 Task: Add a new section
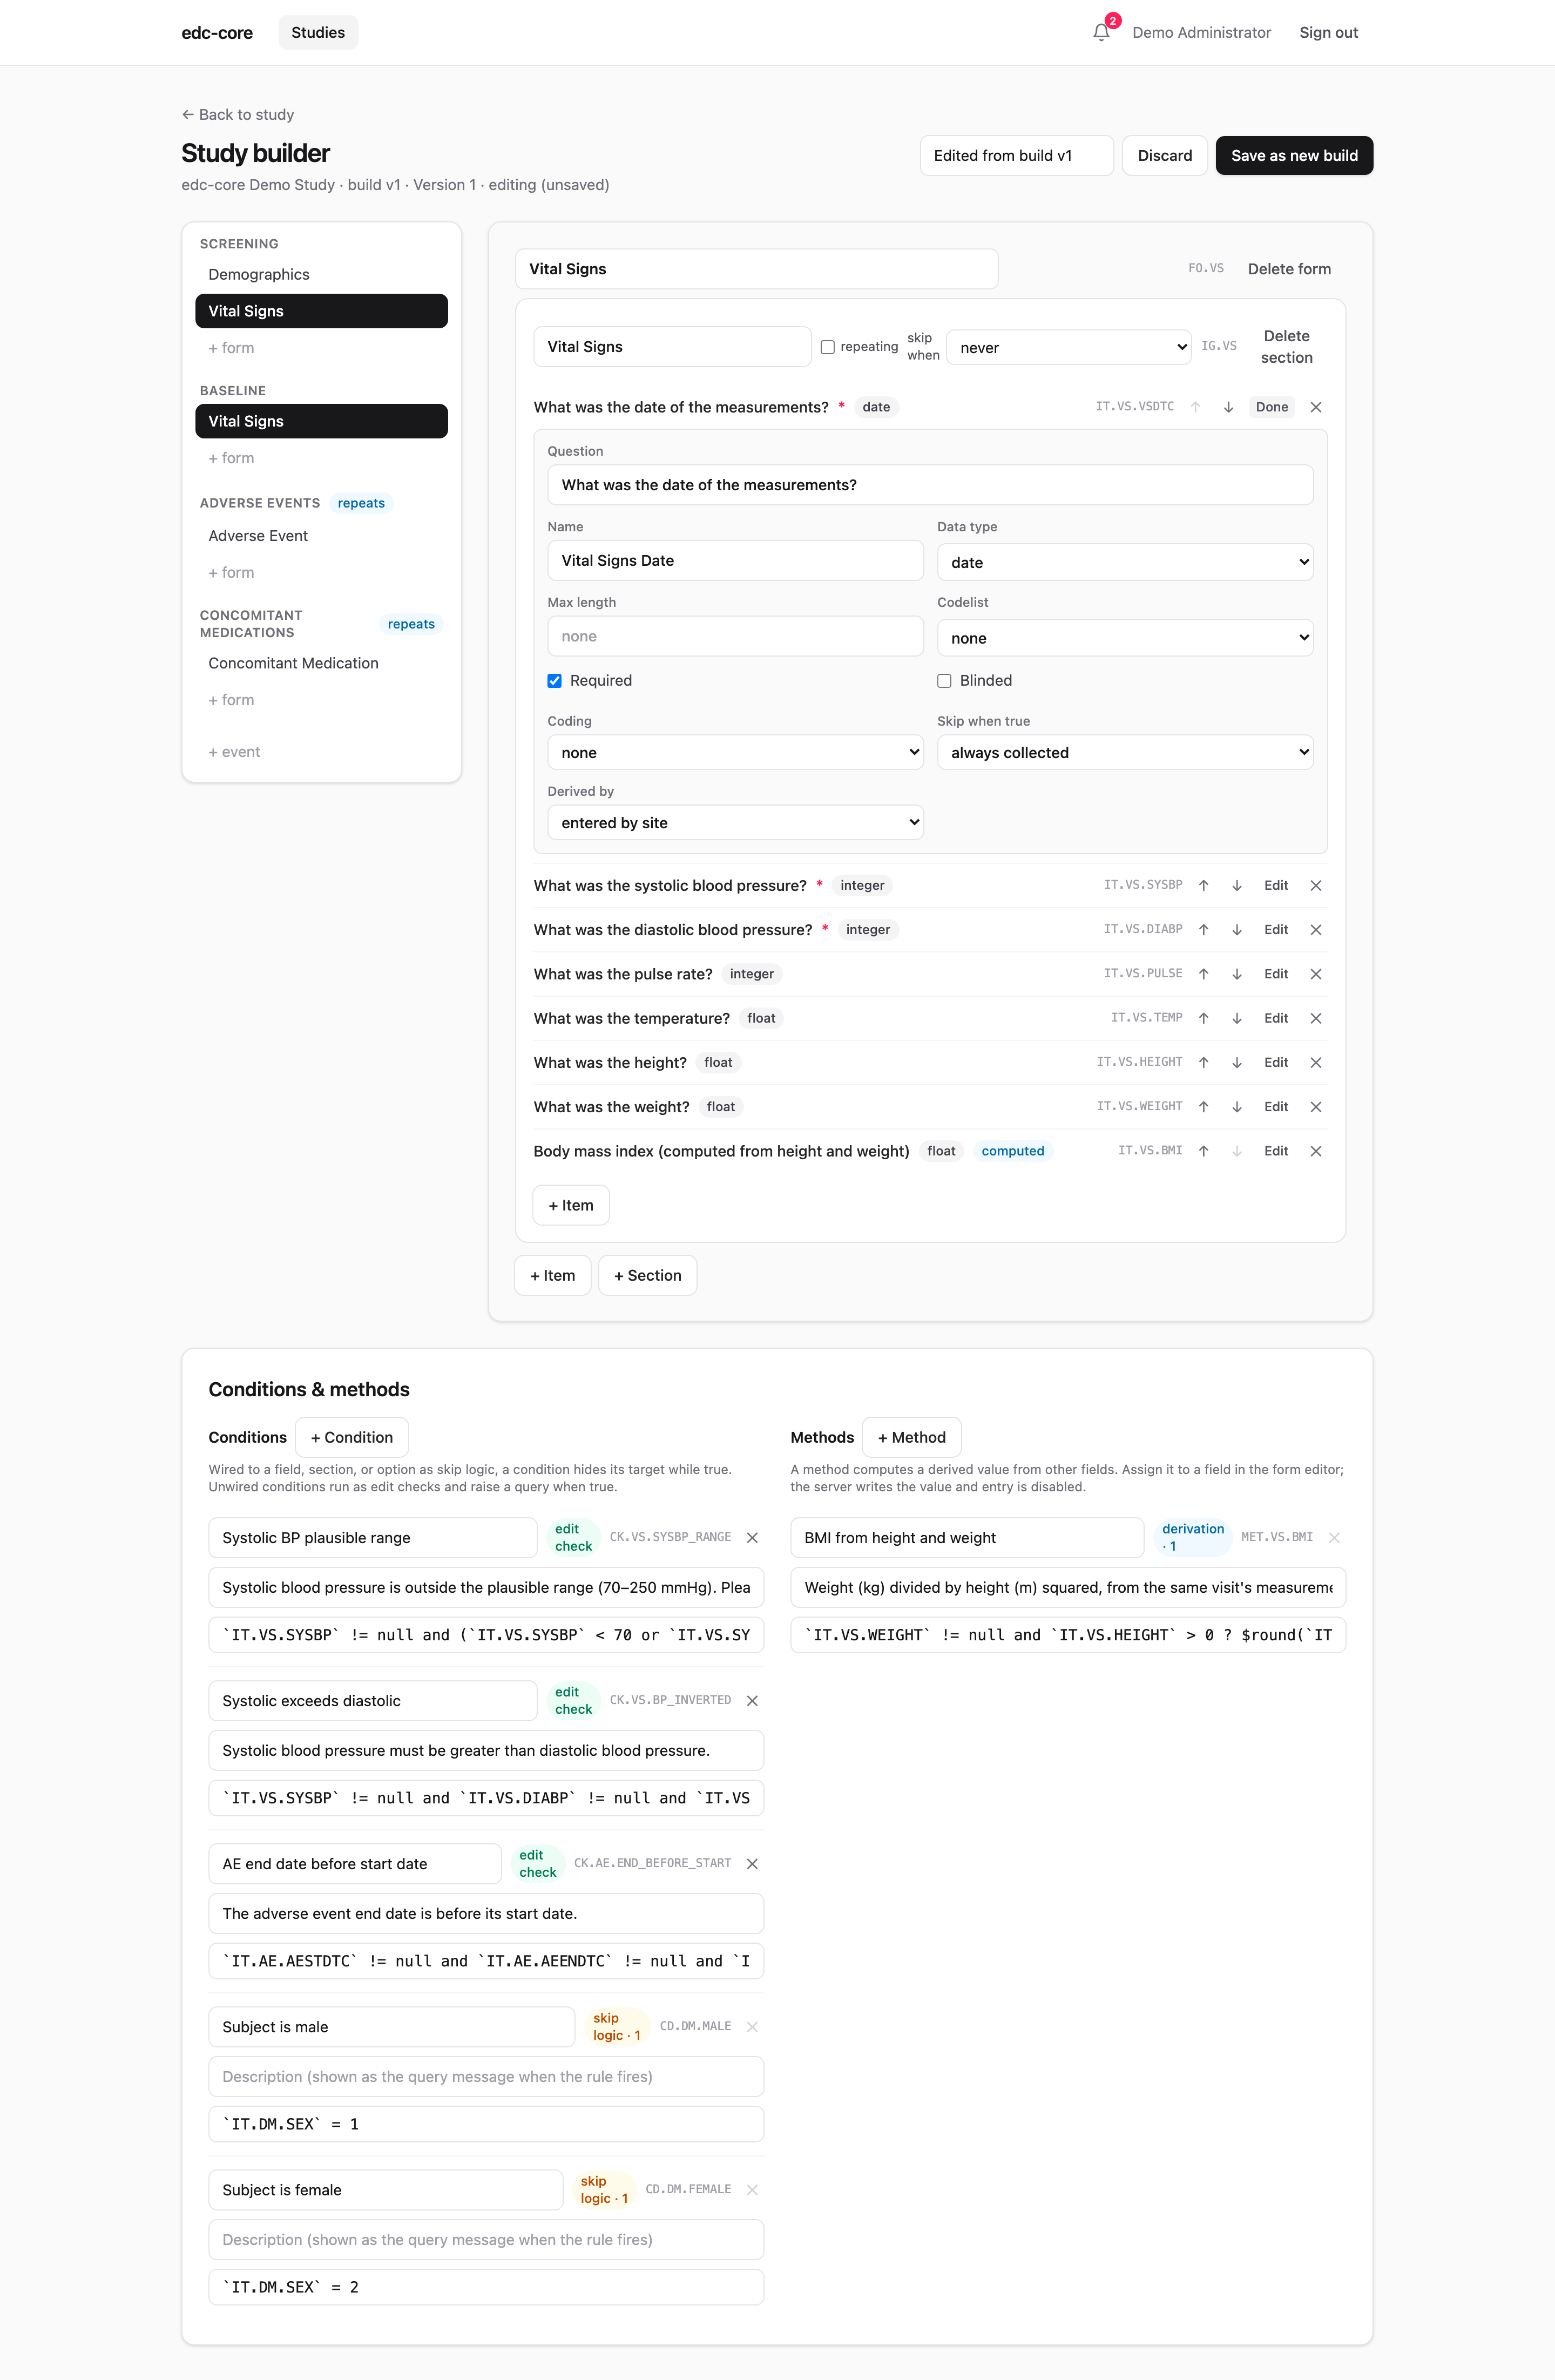(647, 1275)
